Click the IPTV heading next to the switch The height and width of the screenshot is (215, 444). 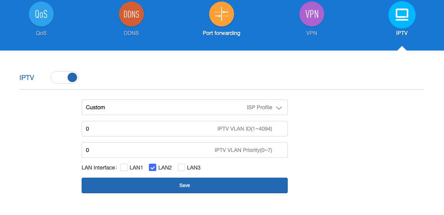pyautogui.click(x=27, y=78)
